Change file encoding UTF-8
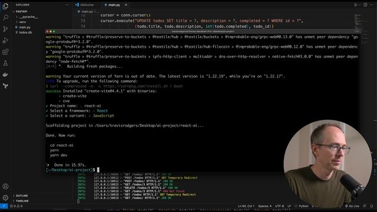Image resolution: width=377 pixels, height=212 pixels. pyautogui.click(x=279, y=206)
